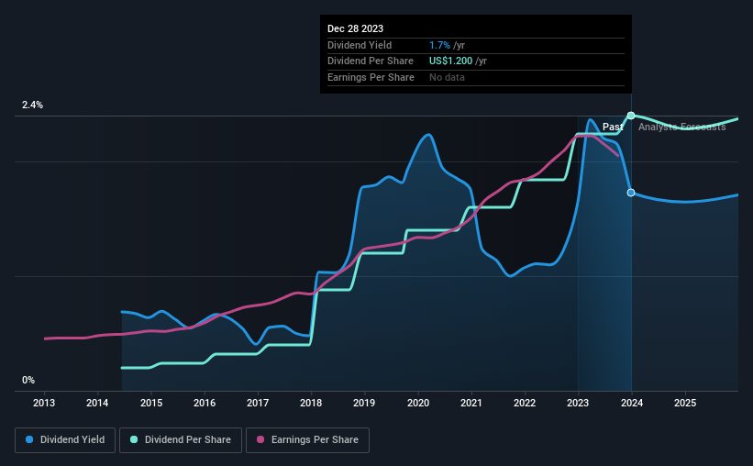Viewport: 753px width, 466px height.
Task: Click the tooltip date 'Dec 28 2023'
Action: point(355,28)
